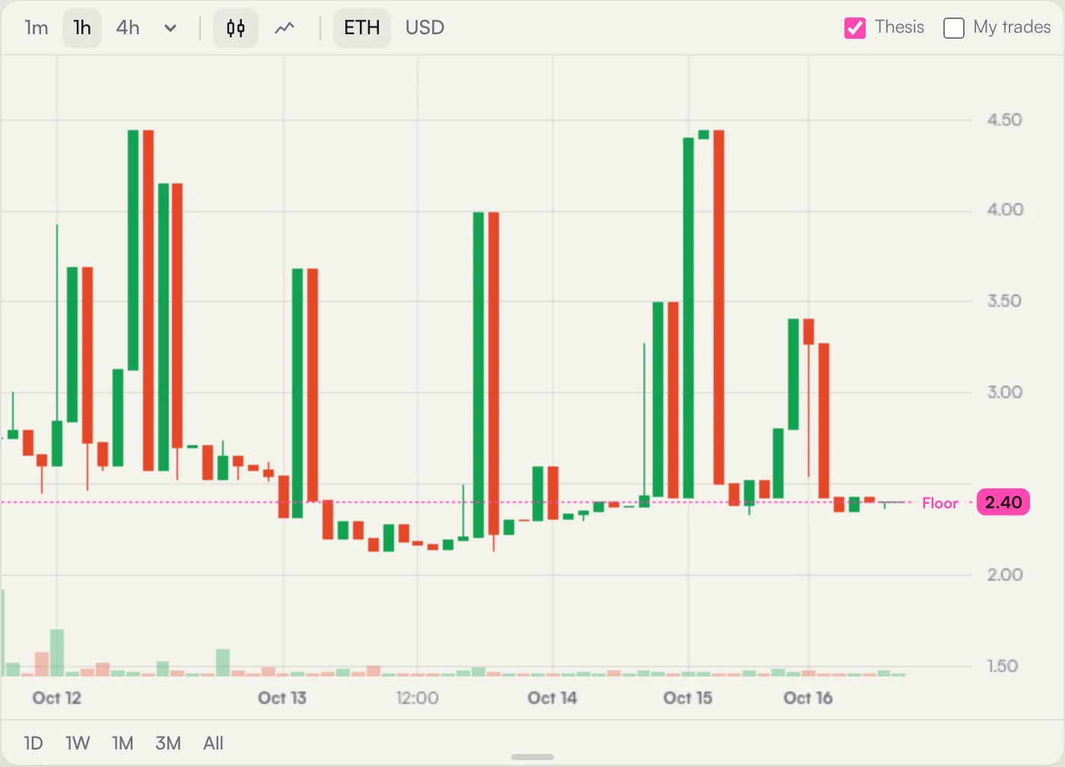Click the Floor 2.40 price tag

point(1003,502)
